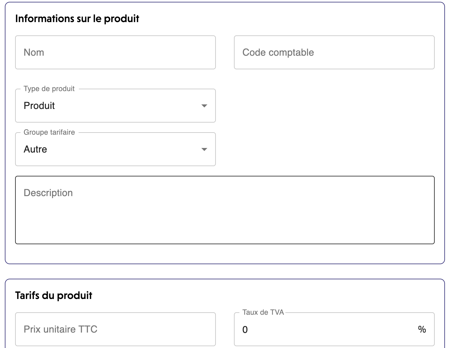Click the Type de produit label
This screenshot has width=451, height=348.
click(49, 89)
